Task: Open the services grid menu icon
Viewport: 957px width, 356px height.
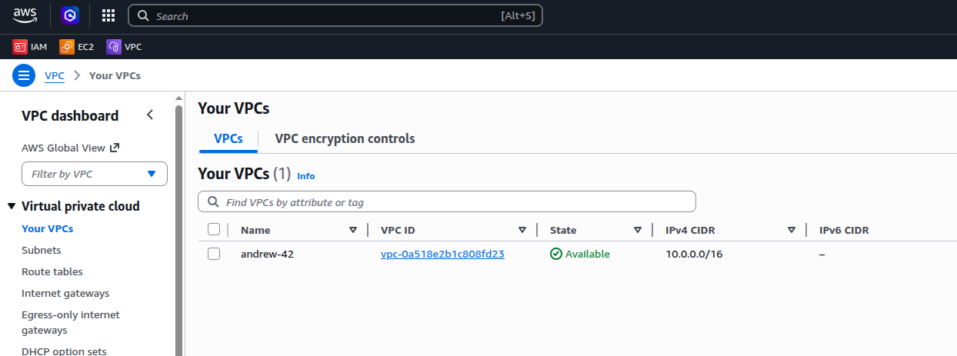Action: pyautogui.click(x=108, y=15)
